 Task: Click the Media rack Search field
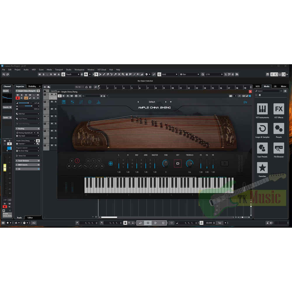pyautogui.click(x=267, y=91)
